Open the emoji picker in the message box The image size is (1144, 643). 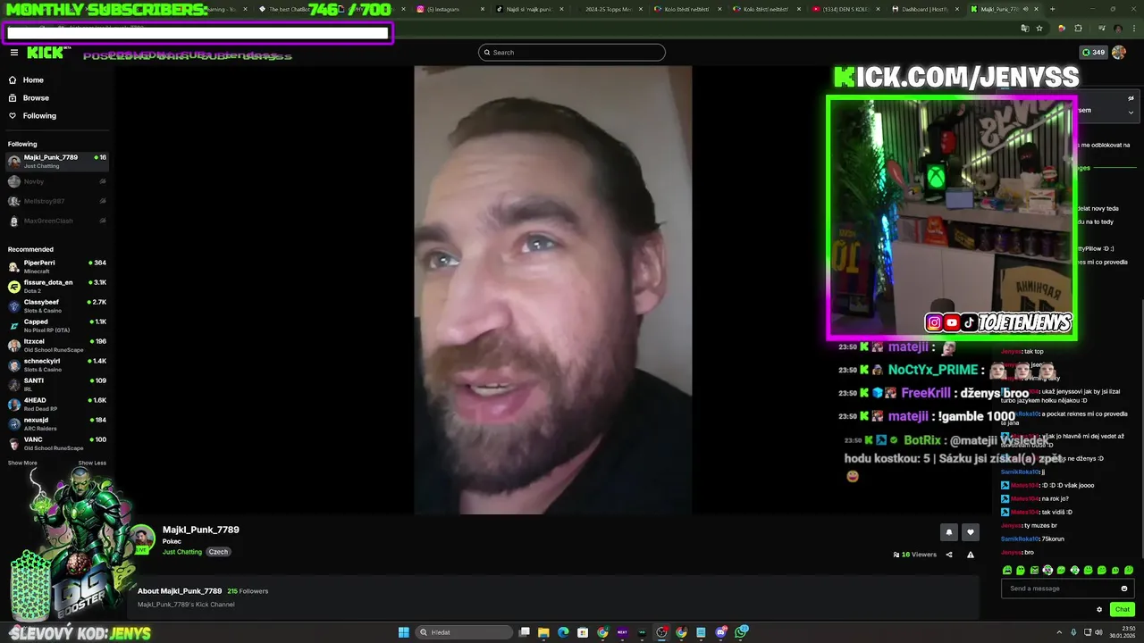pos(1124,589)
